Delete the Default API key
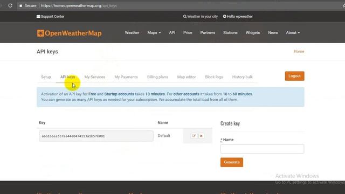Screen dimensions: 345x194 coord(201,136)
